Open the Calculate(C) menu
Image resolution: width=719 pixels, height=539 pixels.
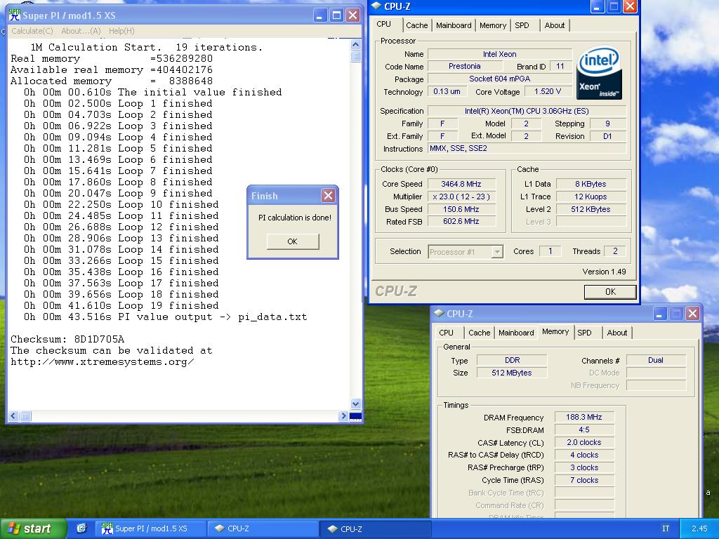click(32, 31)
